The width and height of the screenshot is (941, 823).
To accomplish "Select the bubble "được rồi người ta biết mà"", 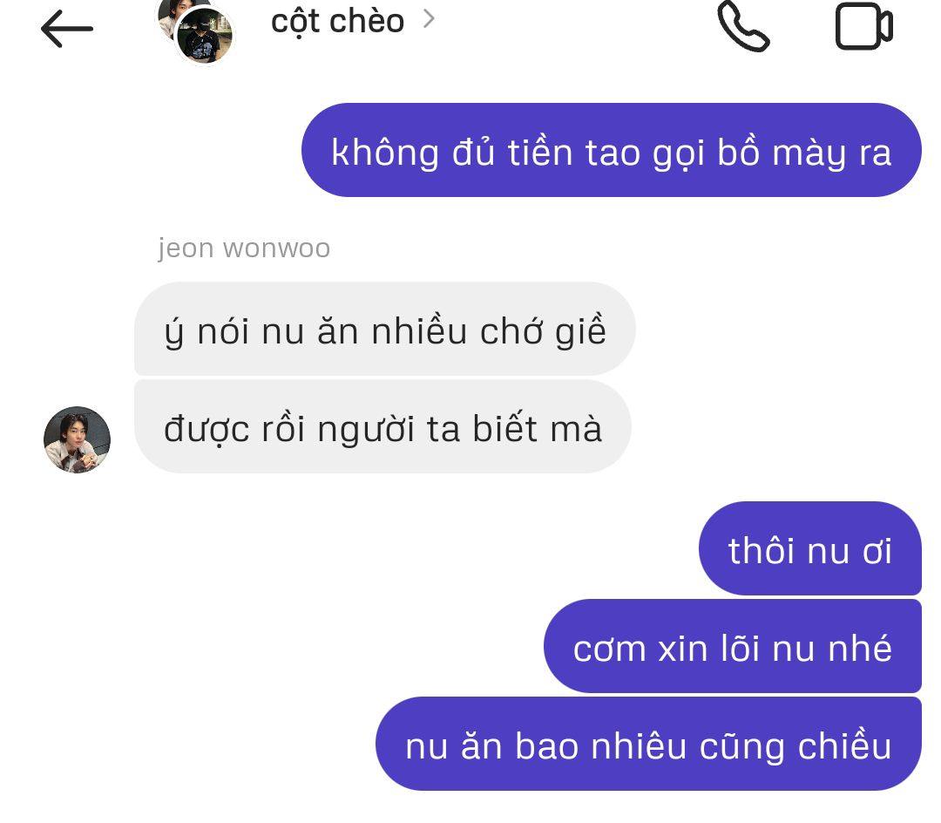I will [x=382, y=426].
